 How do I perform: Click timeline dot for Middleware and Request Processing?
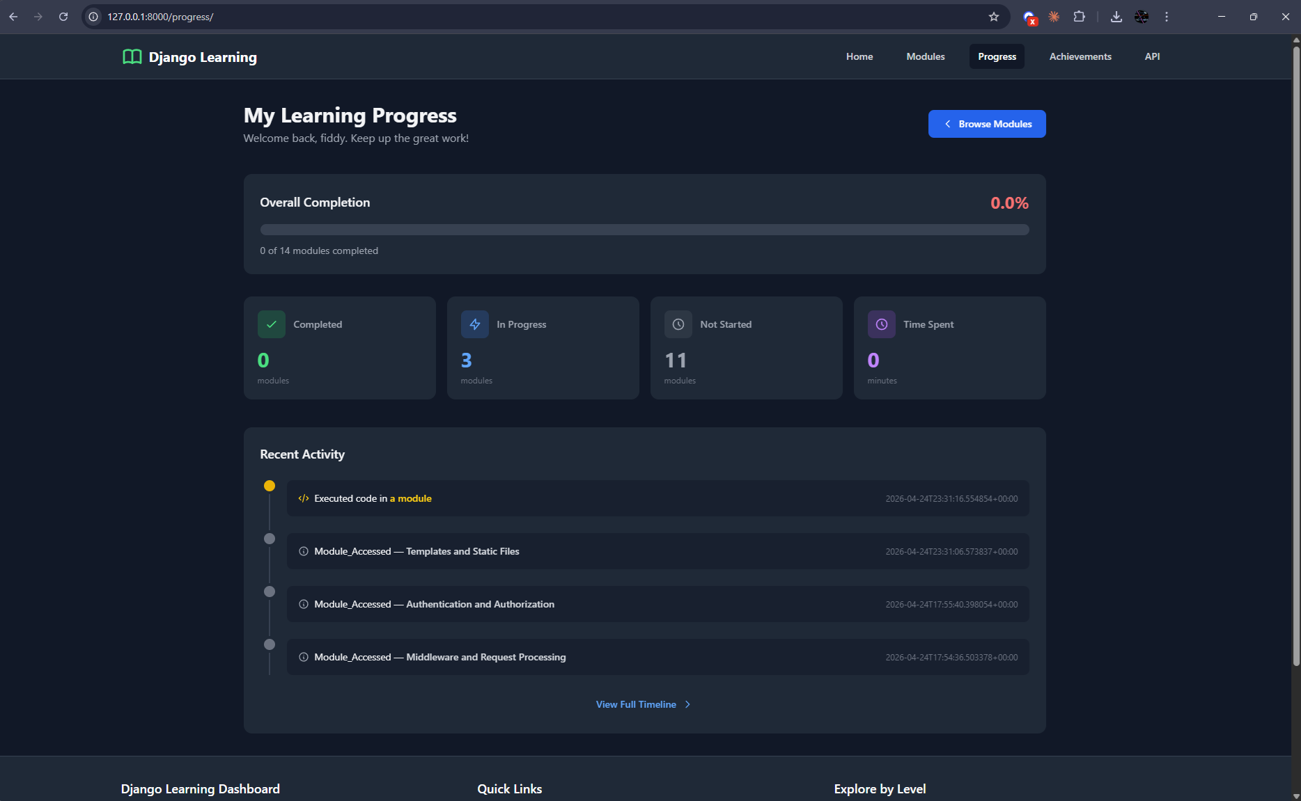coord(270,644)
